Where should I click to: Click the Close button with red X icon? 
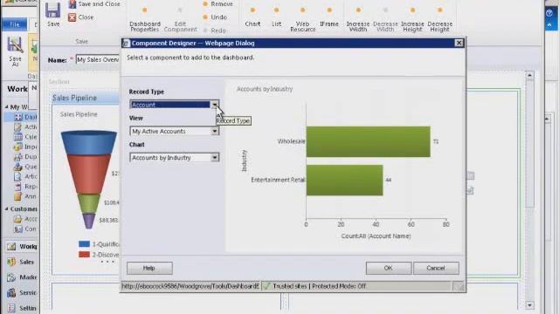click(x=81, y=17)
